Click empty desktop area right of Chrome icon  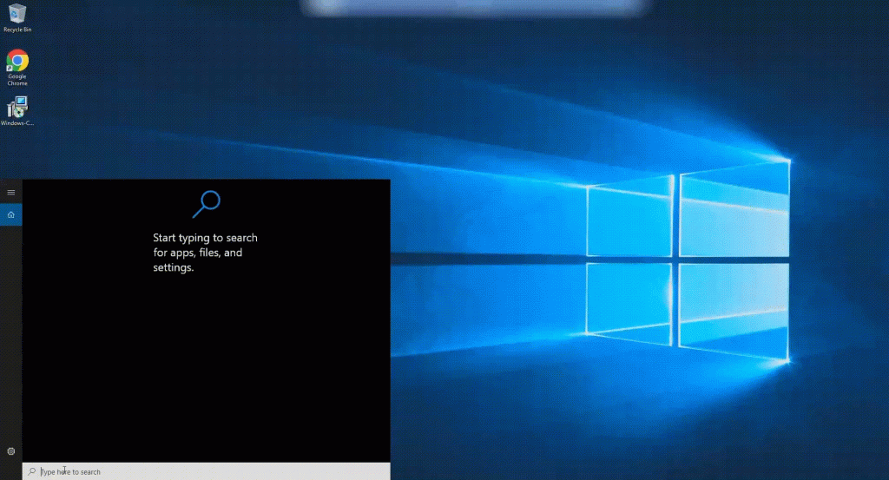click(104, 65)
